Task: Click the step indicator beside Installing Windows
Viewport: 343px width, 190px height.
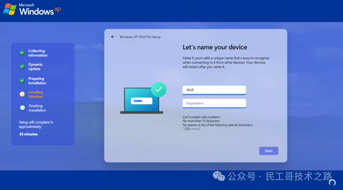Action: click(x=22, y=94)
